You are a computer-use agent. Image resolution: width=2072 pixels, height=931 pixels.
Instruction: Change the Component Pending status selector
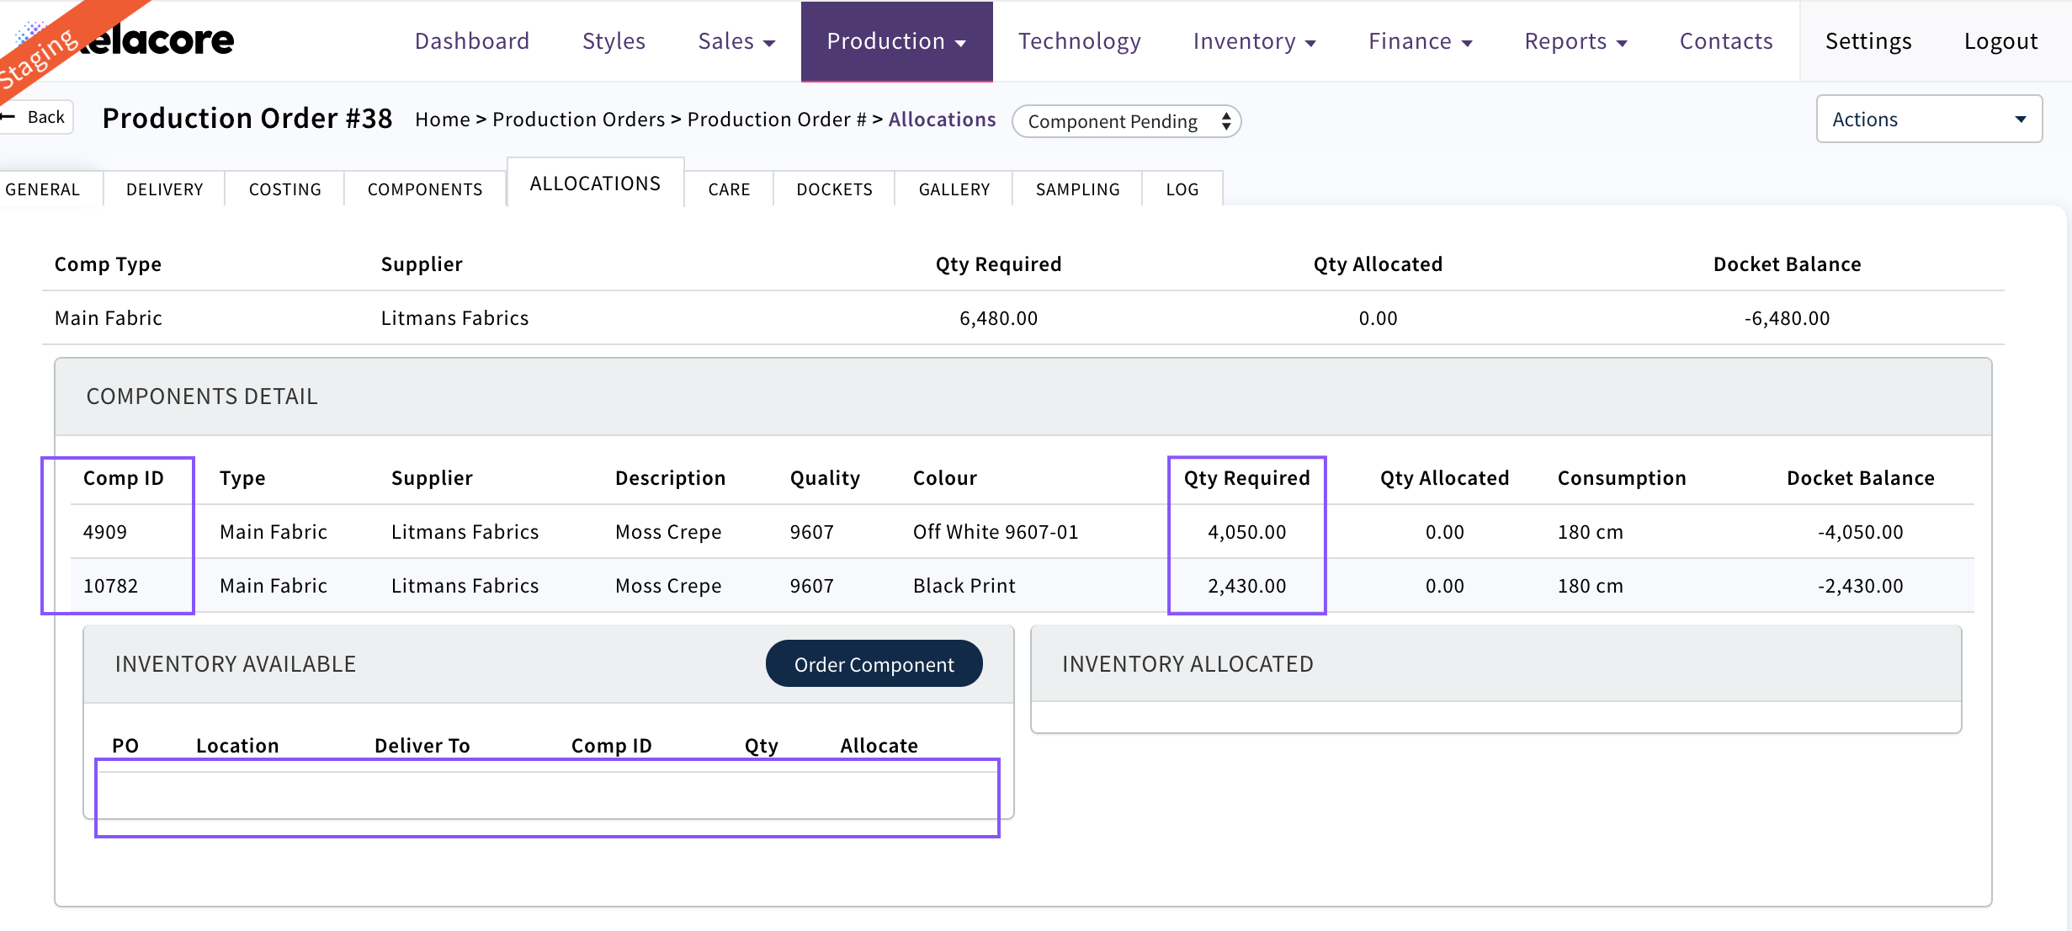pyautogui.click(x=1126, y=121)
